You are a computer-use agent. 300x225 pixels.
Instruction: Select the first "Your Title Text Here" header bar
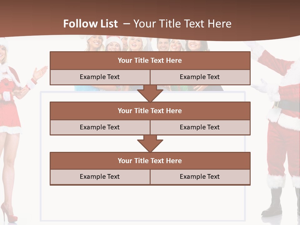pyautogui.click(x=150, y=61)
